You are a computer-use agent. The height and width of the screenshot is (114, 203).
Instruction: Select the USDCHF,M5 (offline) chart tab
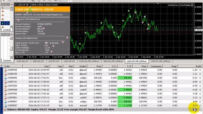pyautogui.click(x=137, y=61)
